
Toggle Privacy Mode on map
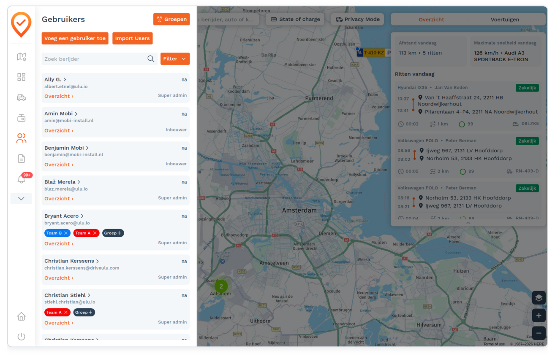(357, 19)
